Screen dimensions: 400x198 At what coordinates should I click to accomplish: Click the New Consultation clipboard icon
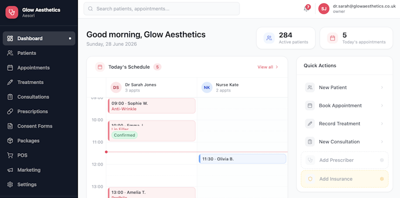[x=310, y=142]
